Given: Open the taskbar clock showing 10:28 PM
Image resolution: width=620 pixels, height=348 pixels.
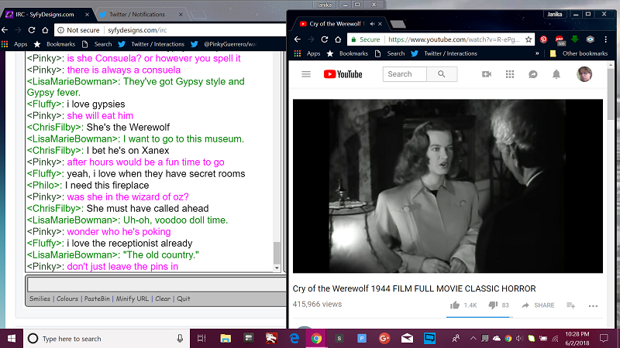Looking at the screenshot, I should (577, 339).
